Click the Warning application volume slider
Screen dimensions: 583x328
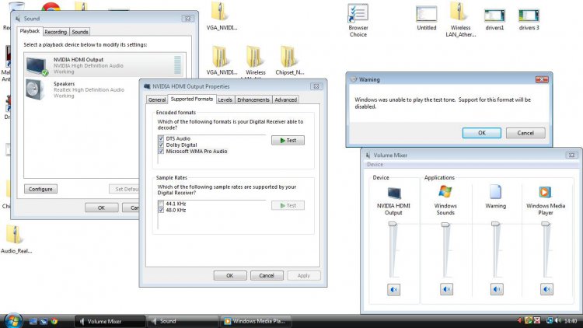(495, 224)
